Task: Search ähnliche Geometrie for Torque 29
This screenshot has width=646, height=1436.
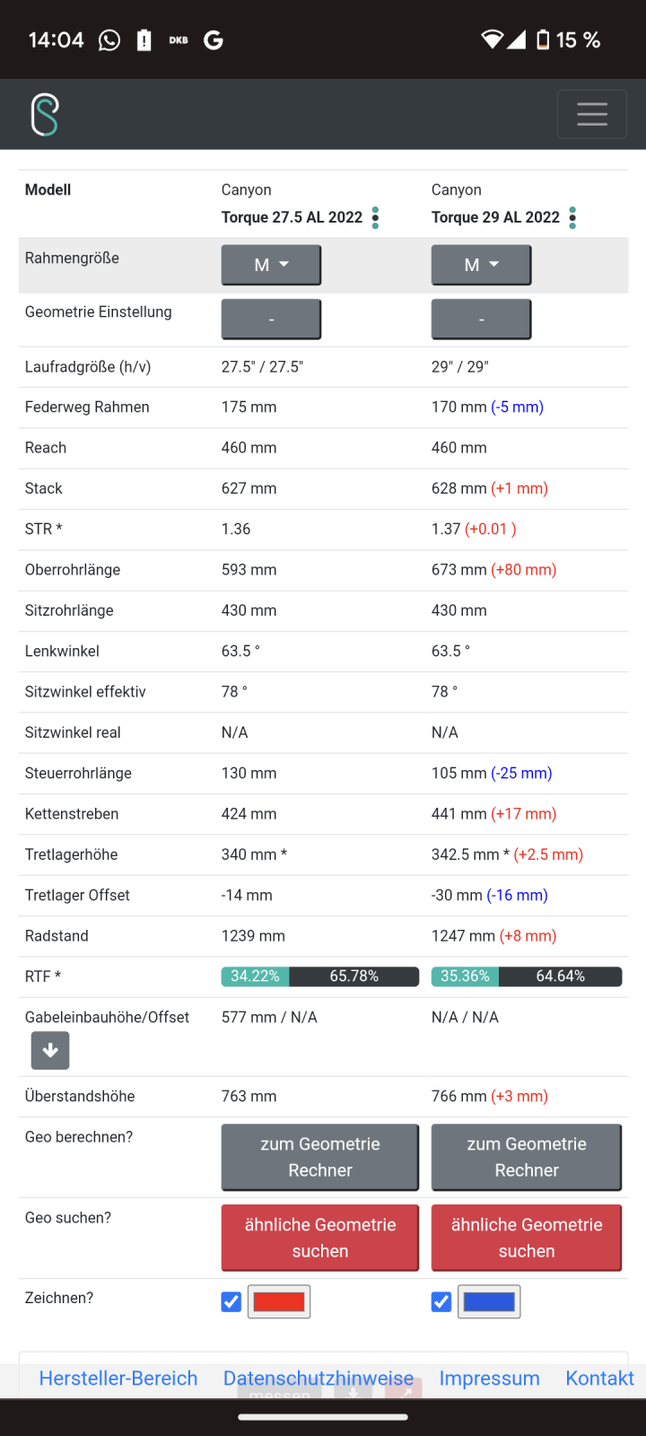Action: tap(527, 1238)
